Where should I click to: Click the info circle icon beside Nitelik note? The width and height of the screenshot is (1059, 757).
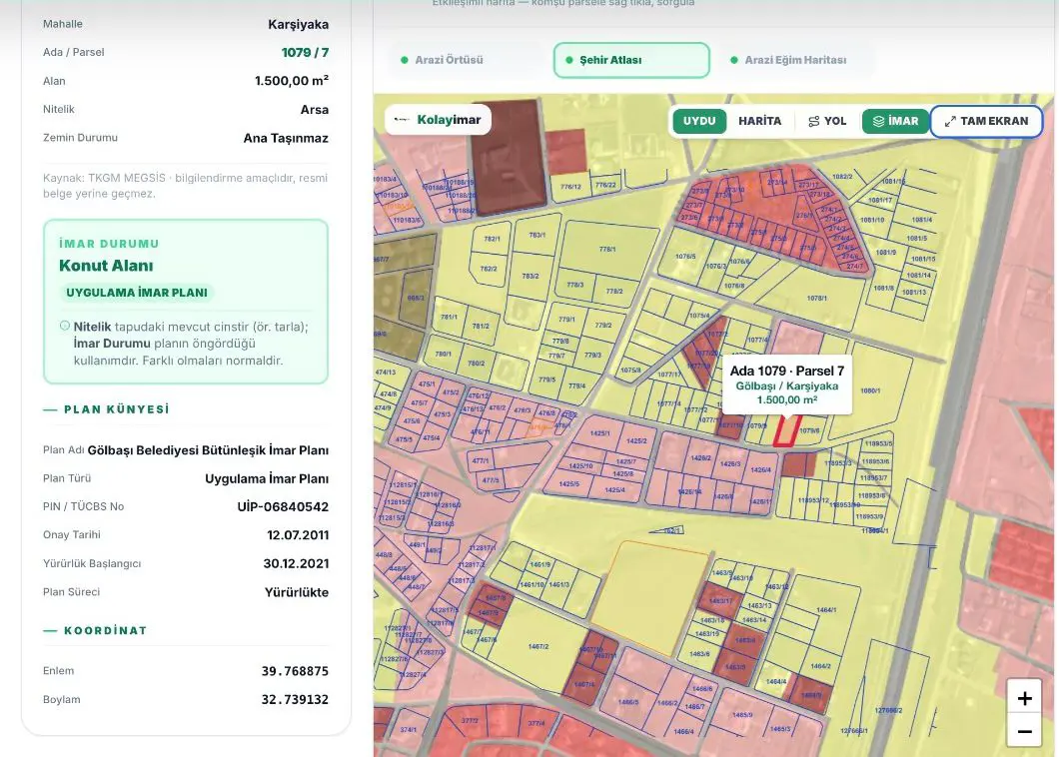pos(65,326)
